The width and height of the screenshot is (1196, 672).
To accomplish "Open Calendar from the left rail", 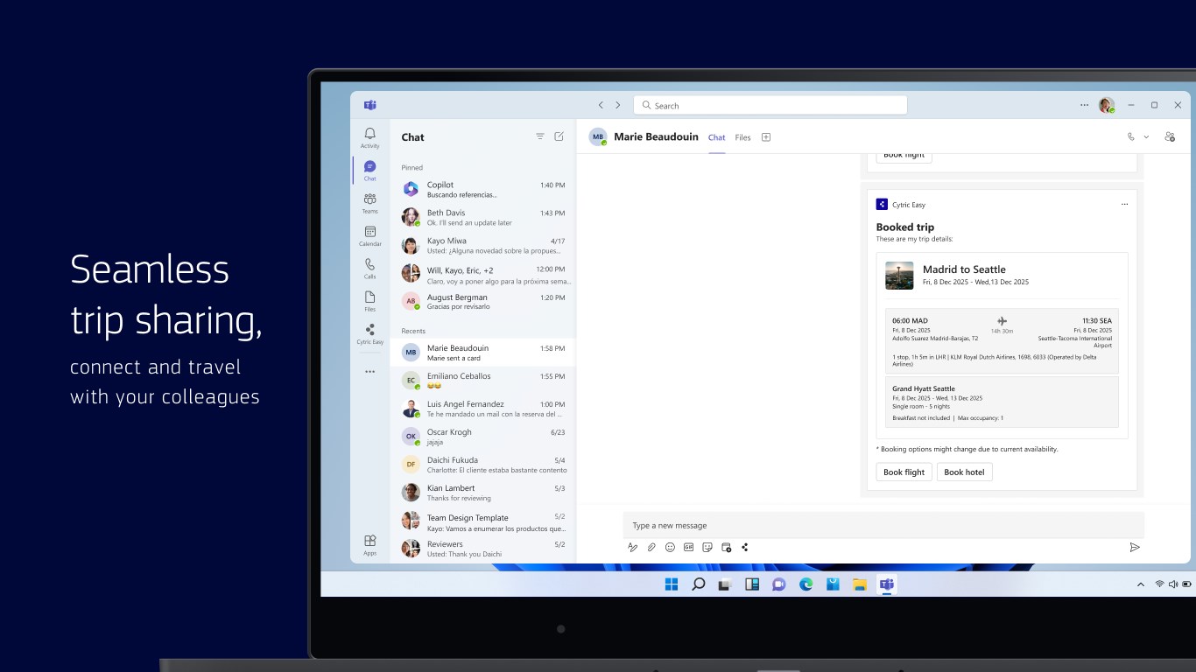I will (x=369, y=236).
